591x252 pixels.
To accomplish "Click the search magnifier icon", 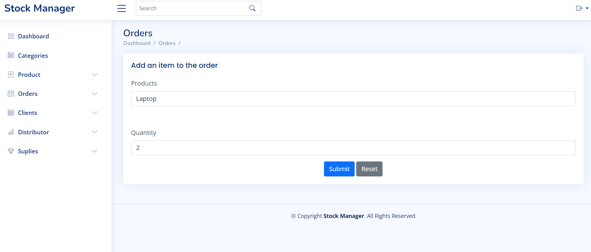I will tap(252, 8).
